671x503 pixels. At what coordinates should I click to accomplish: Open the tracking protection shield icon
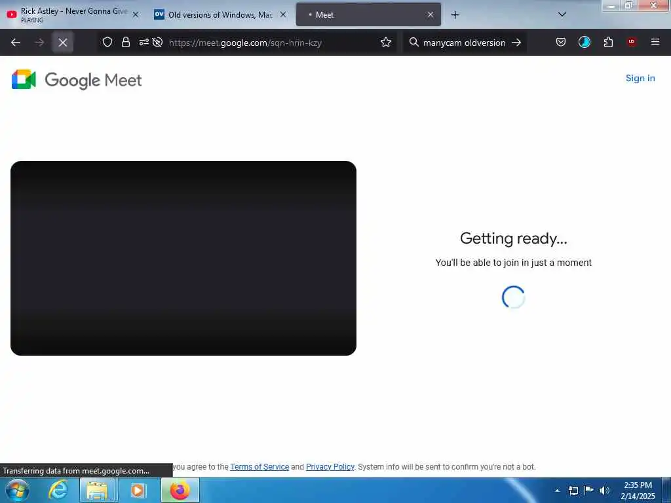click(107, 42)
